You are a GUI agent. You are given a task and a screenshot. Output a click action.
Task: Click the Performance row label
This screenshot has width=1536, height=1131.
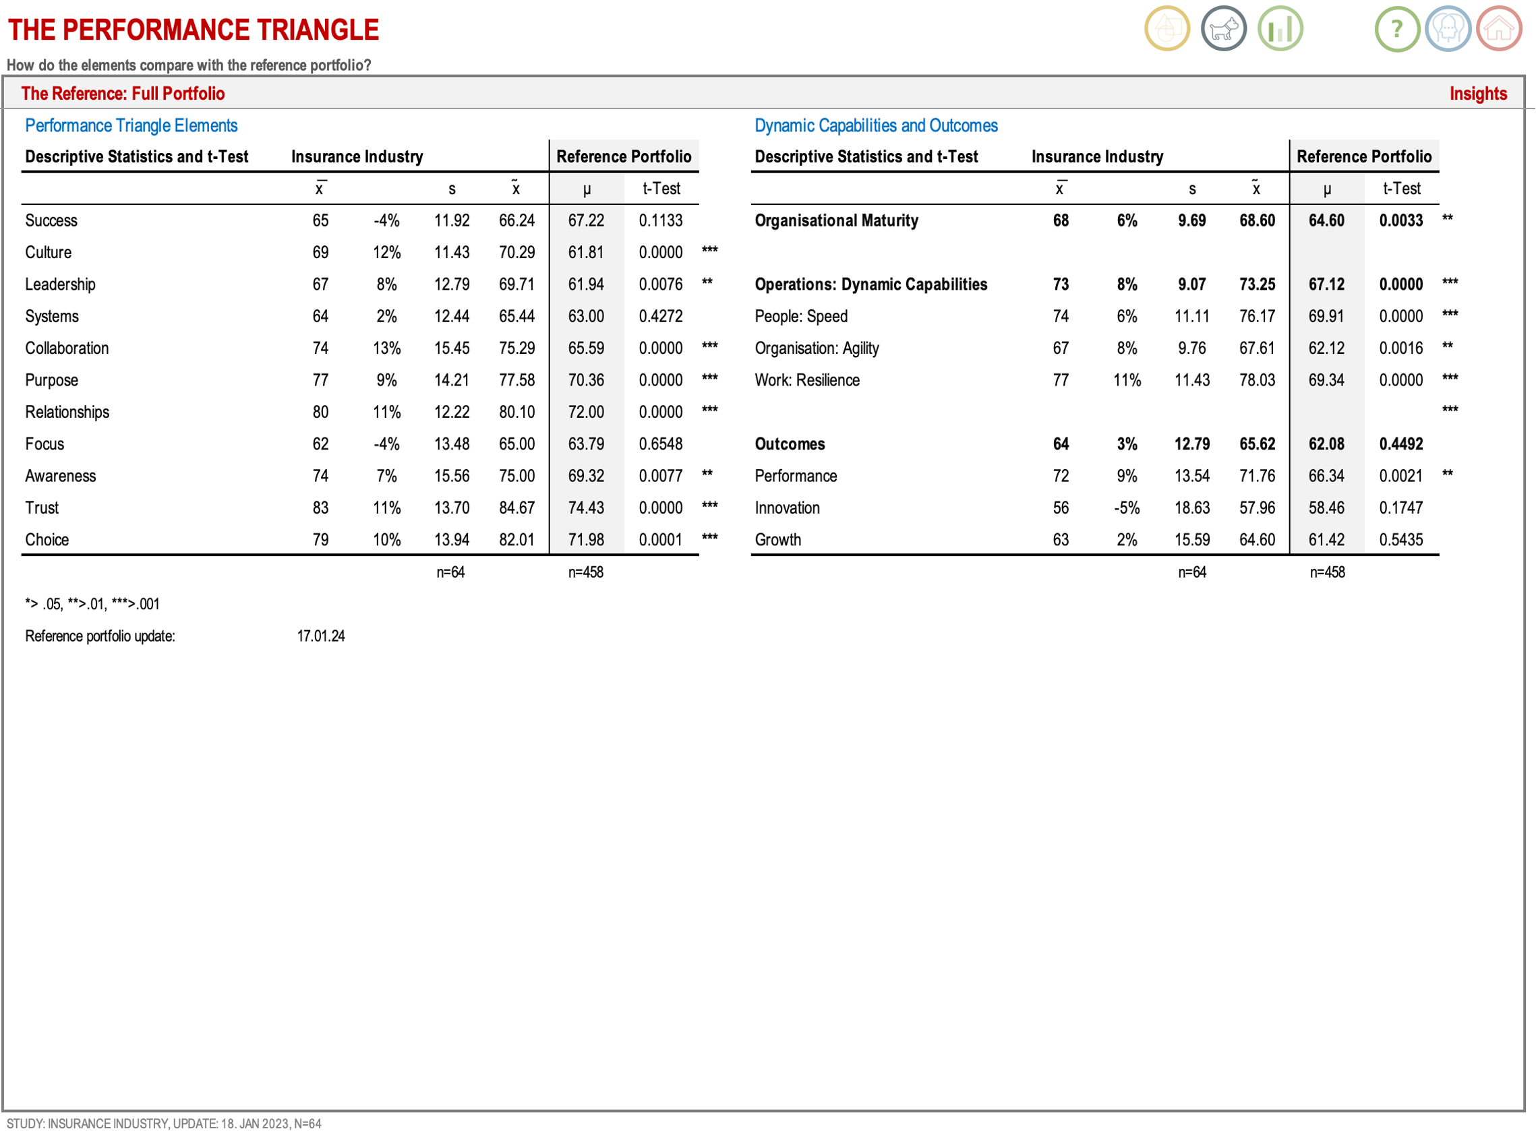796,477
